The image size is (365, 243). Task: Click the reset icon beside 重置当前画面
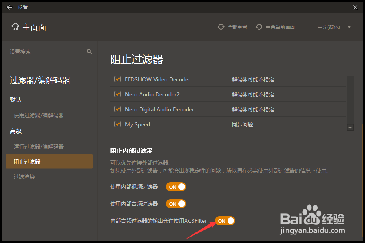point(259,26)
